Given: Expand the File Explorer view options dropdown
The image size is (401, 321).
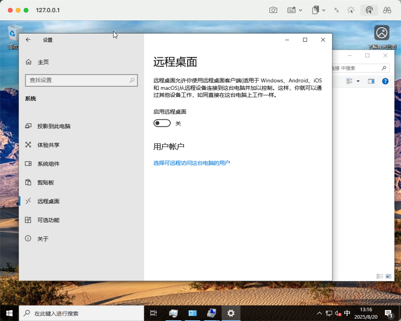Looking at the screenshot, I should [x=358, y=81].
